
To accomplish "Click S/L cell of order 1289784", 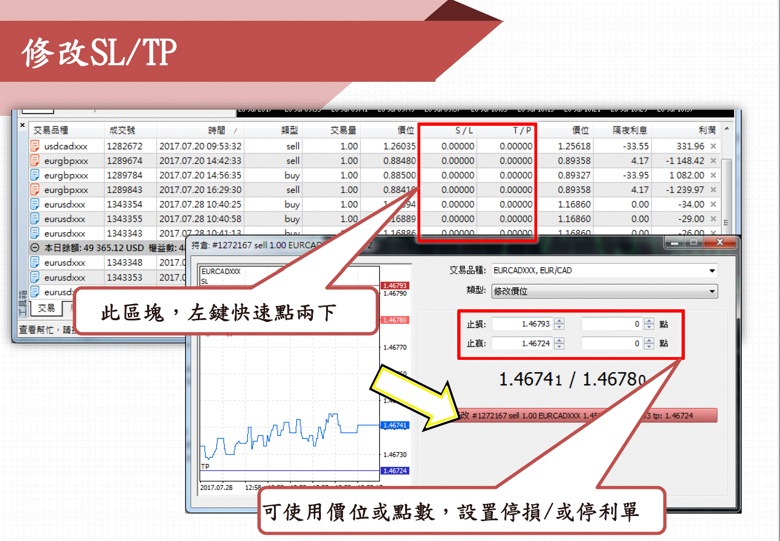I will (x=448, y=175).
